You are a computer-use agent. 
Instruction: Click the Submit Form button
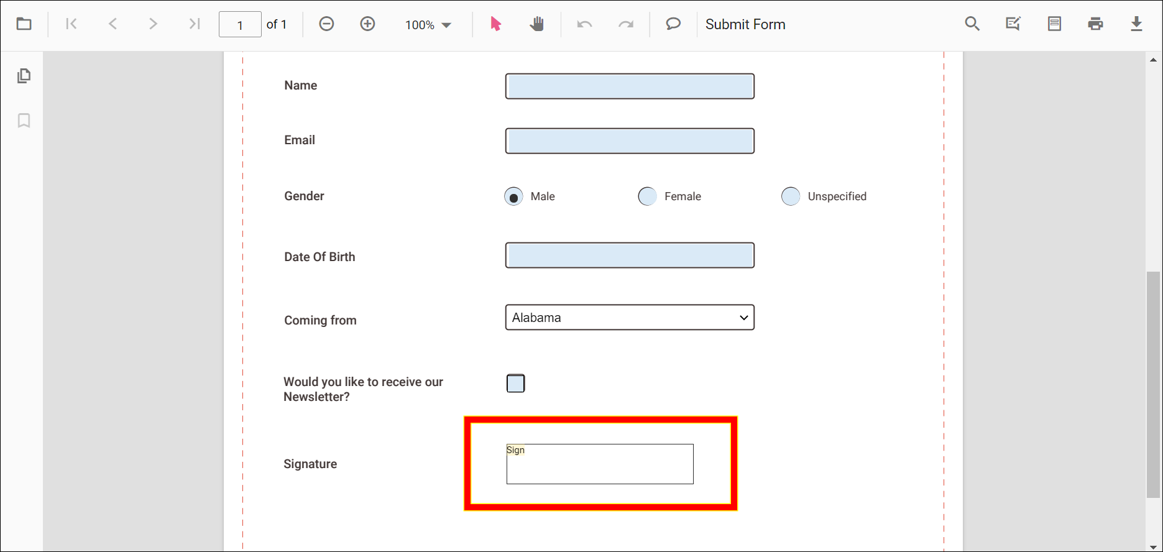[745, 24]
